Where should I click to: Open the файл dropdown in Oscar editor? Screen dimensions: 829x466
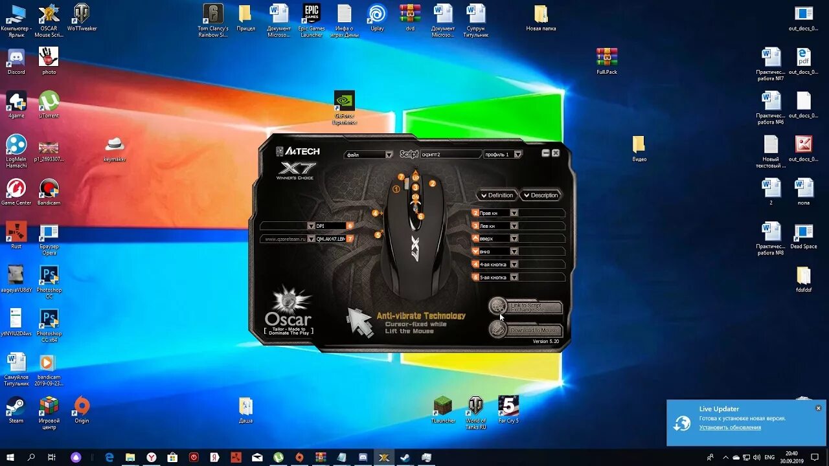pos(389,155)
